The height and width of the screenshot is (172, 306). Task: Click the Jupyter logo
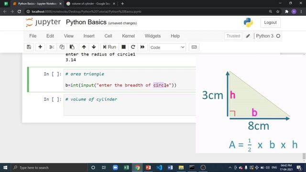coord(43,22)
